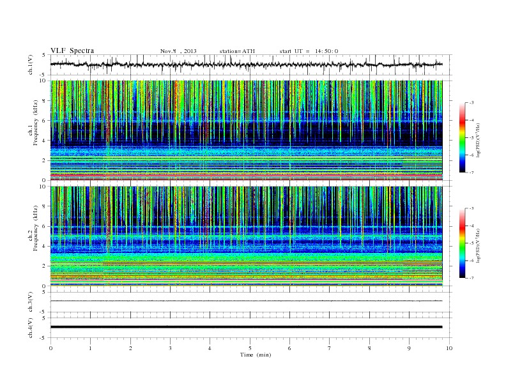The height and width of the screenshot is (391, 506).
Task: Click the upper color scale bar
Action: (463, 137)
